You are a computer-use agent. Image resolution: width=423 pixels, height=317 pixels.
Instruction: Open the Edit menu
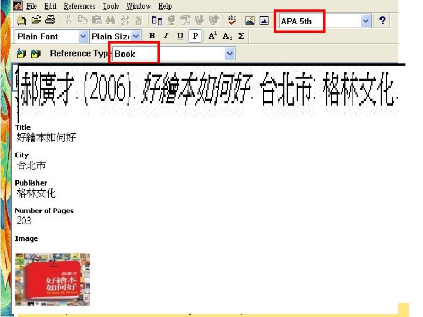[x=51, y=6]
